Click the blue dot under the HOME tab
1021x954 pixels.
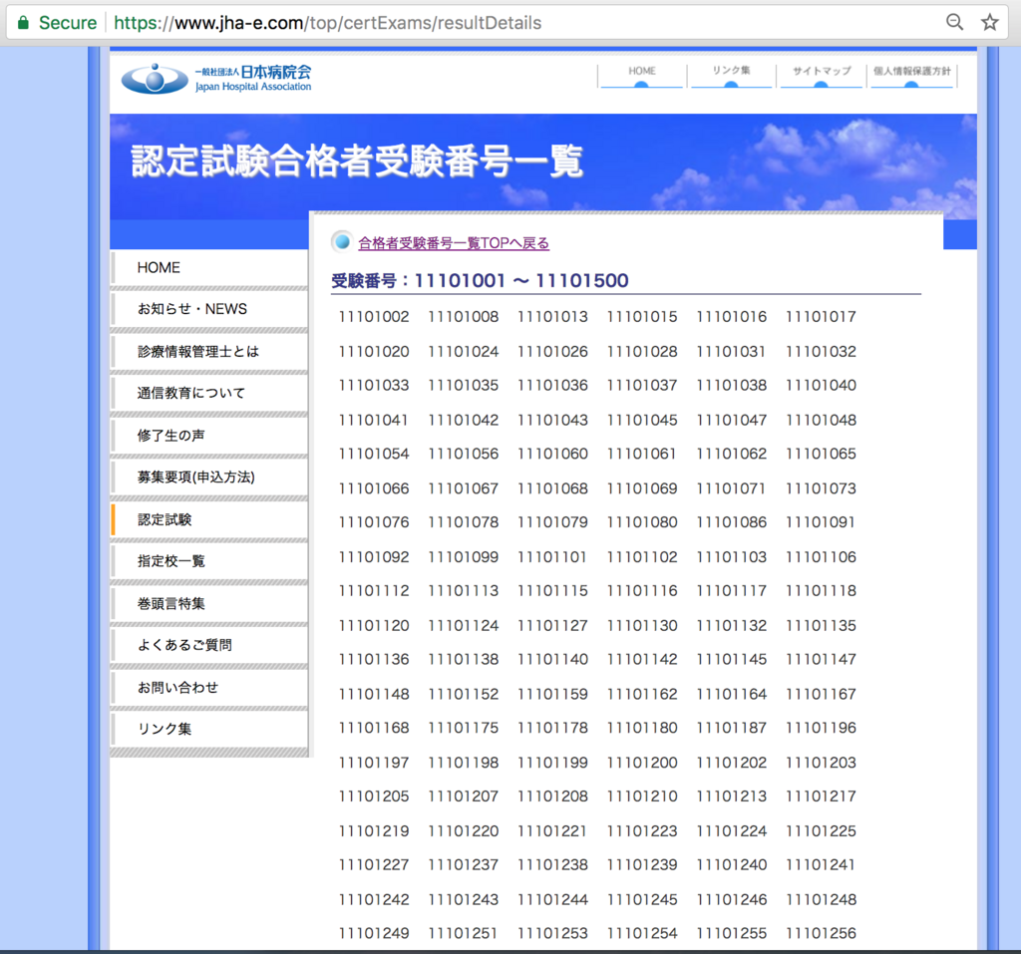tap(641, 83)
